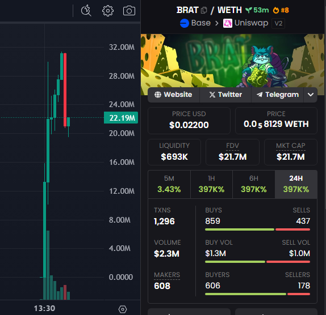
Task: Click the VOLUME $2.3M value
Action: click(x=166, y=254)
